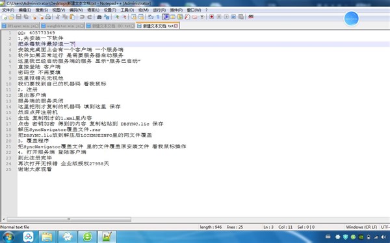
Task: Open the 运行(R) menu
Action: pos(159,10)
